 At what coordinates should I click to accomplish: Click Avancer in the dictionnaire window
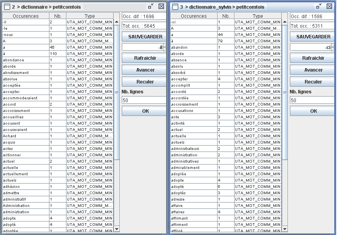pos(144,70)
